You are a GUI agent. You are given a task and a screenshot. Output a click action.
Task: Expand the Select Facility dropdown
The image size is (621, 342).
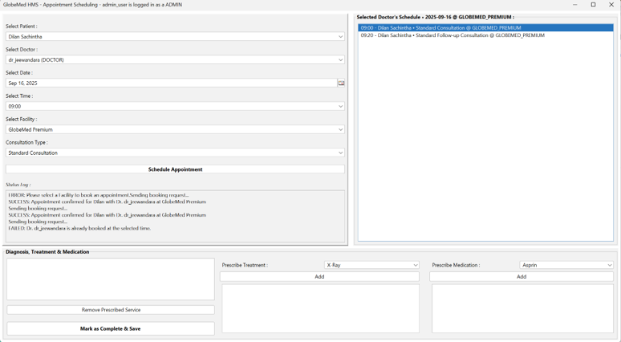tap(175, 129)
